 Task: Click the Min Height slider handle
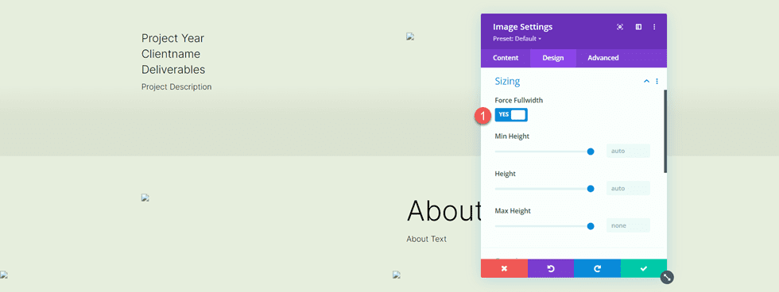coord(591,152)
